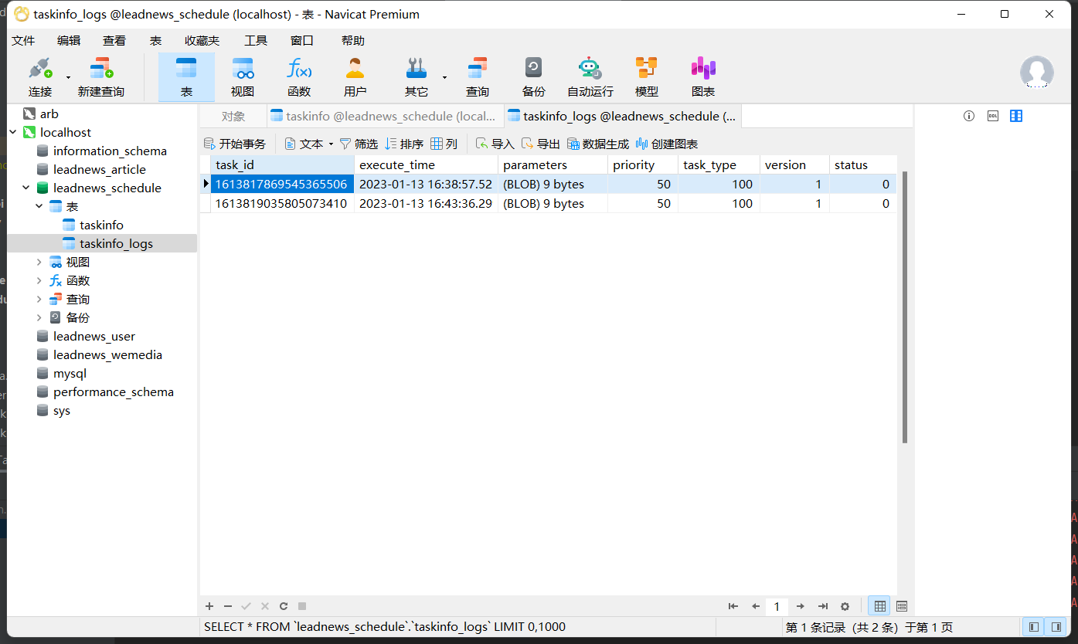1078x644 pixels.
Task: Refresh the table data
Action: point(284,606)
